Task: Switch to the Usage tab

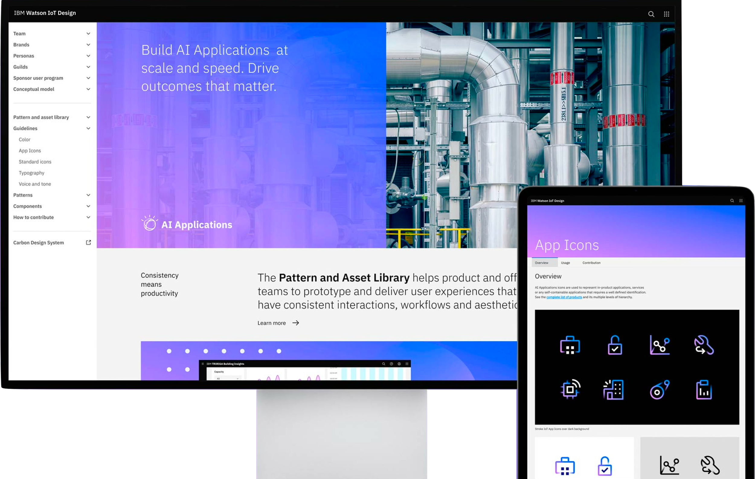Action: (565, 263)
